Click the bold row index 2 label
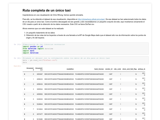 (x=25, y=84)
